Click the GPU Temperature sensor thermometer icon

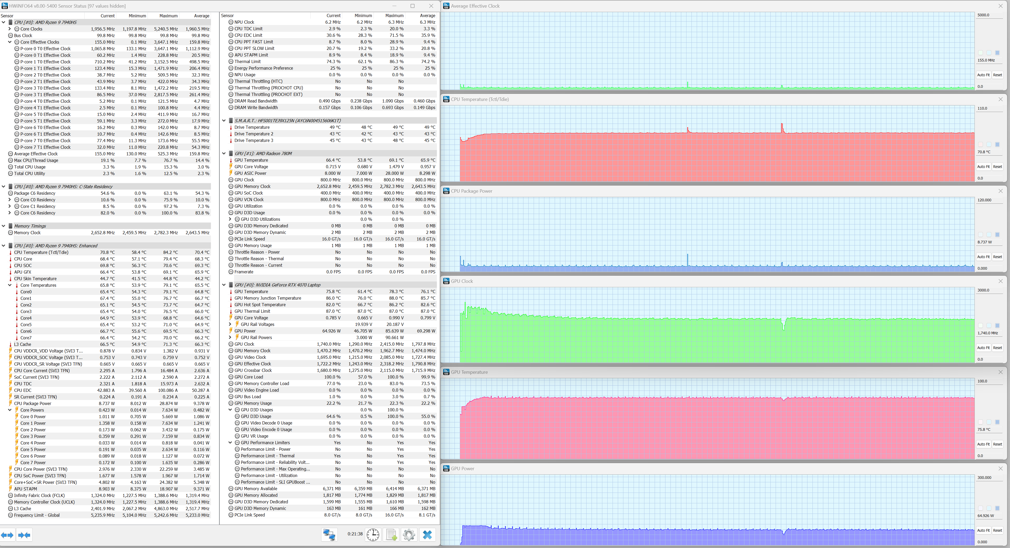tap(231, 292)
